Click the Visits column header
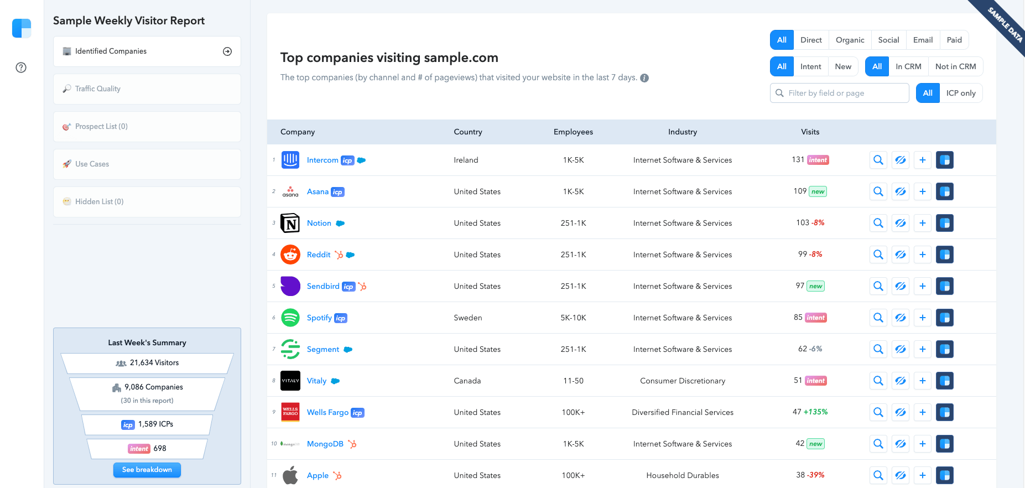Viewport: 1025px width, 488px height. 810,132
